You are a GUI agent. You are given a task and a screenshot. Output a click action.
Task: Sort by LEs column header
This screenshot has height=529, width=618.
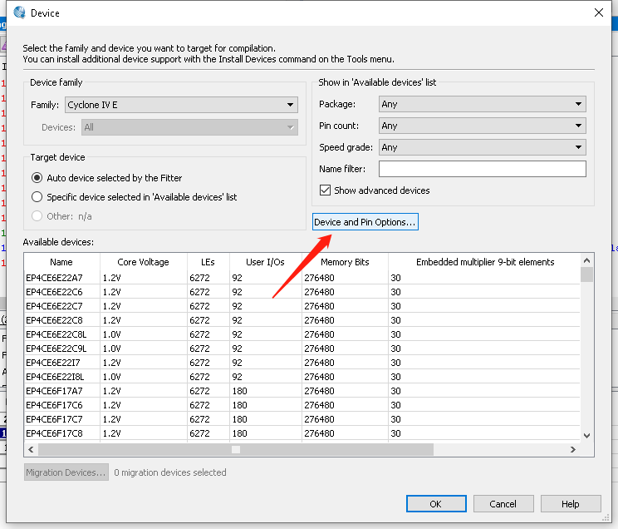(208, 262)
